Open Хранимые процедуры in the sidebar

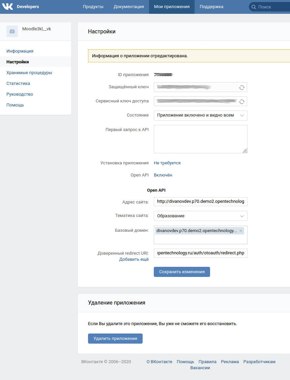[x=29, y=73]
